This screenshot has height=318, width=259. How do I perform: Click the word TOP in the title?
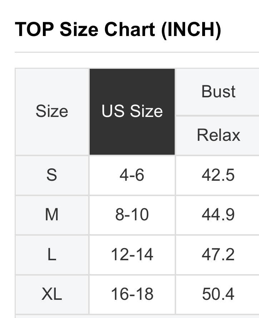[x=34, y=30]
